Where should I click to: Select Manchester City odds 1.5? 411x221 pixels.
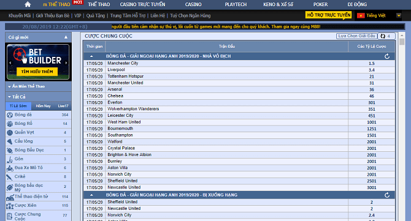coord(371,64)
